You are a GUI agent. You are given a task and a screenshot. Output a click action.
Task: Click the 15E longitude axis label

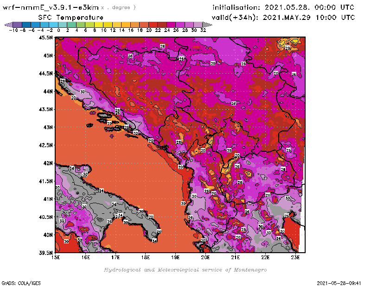(56, 257)
